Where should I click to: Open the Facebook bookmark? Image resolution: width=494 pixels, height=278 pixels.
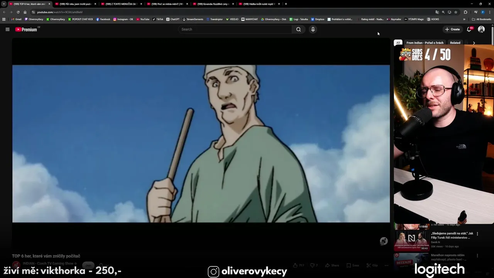[103, 19]
